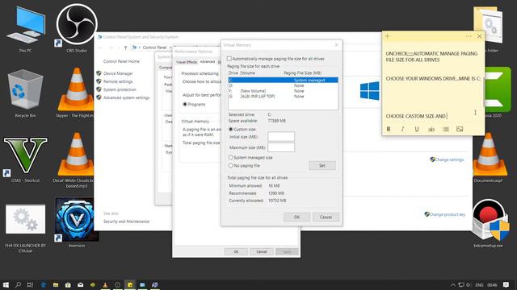
Task: Click OK in Performance Options window
Action: [236, 252]
